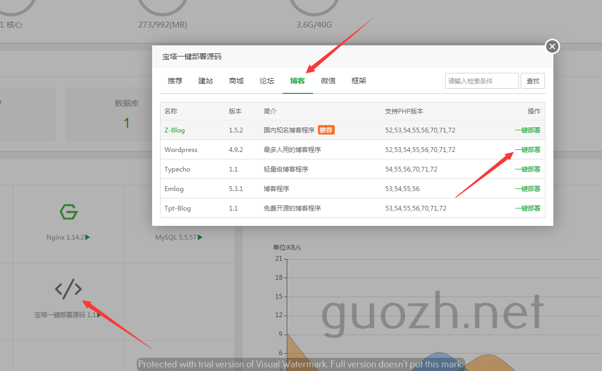Deploy Wordpress with 一键部署 link
The width and height of the screenshot is (602, 371).
[x=528, y=150]
